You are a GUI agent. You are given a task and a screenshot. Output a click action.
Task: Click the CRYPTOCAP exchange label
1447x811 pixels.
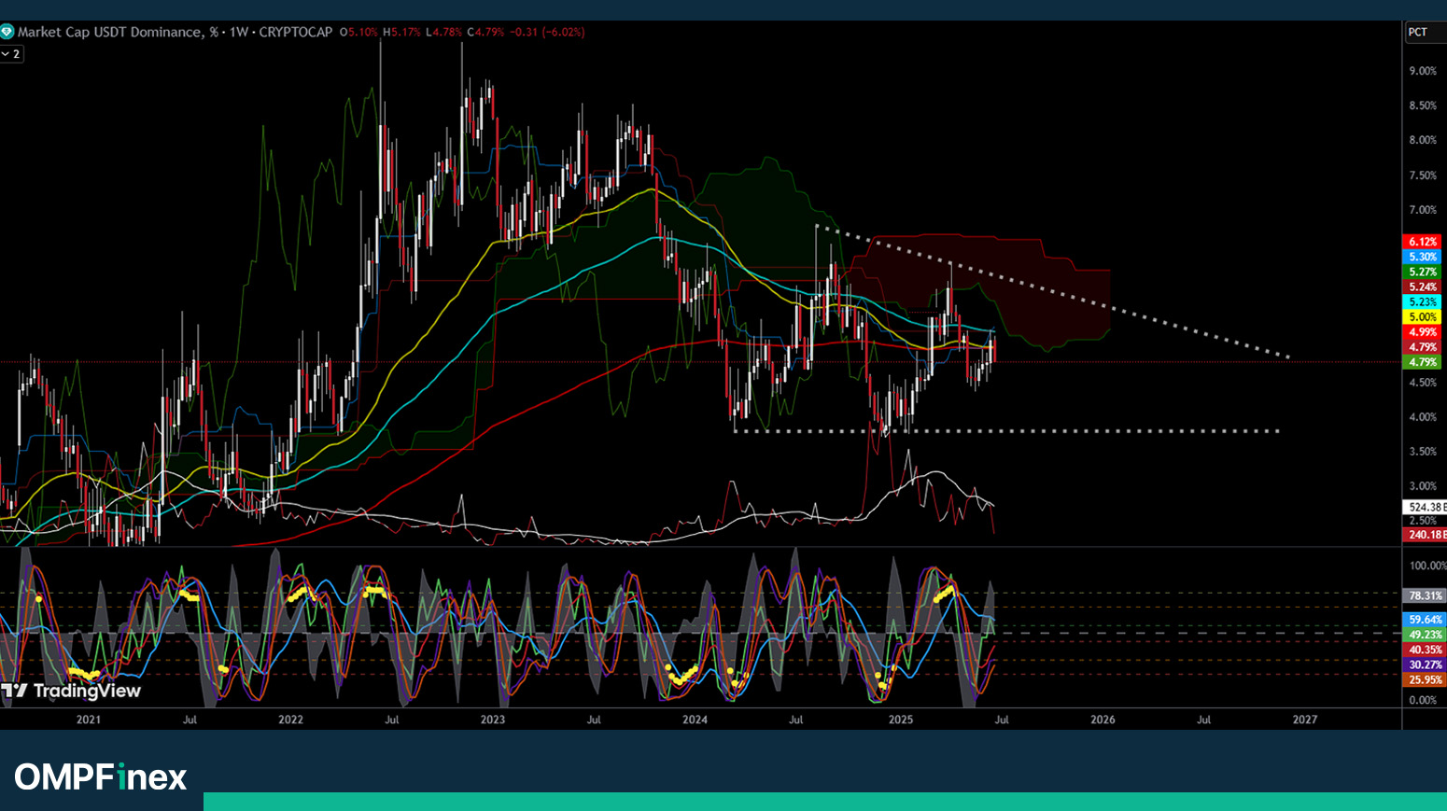(x=295, y=32)
